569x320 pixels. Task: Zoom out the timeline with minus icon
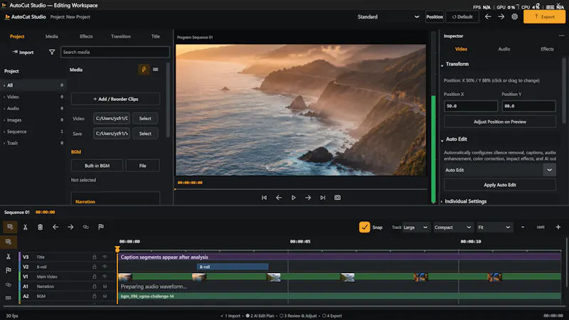tap(523, 227)
